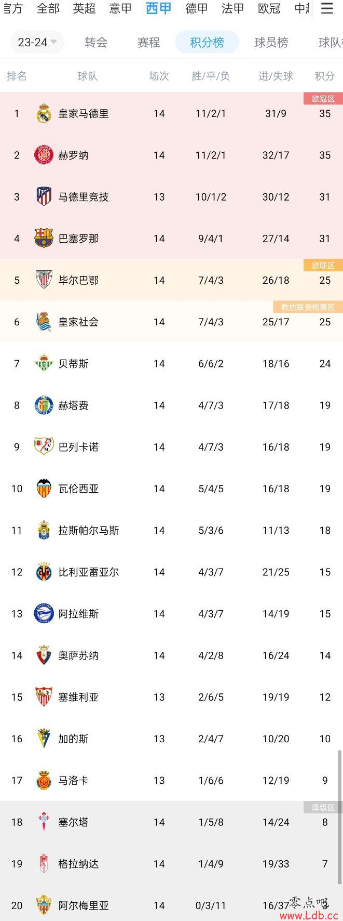Viewport: 343px width, 921px height.
Task: Expand the 23-24 season dropdown
Action: coord(37,42)
